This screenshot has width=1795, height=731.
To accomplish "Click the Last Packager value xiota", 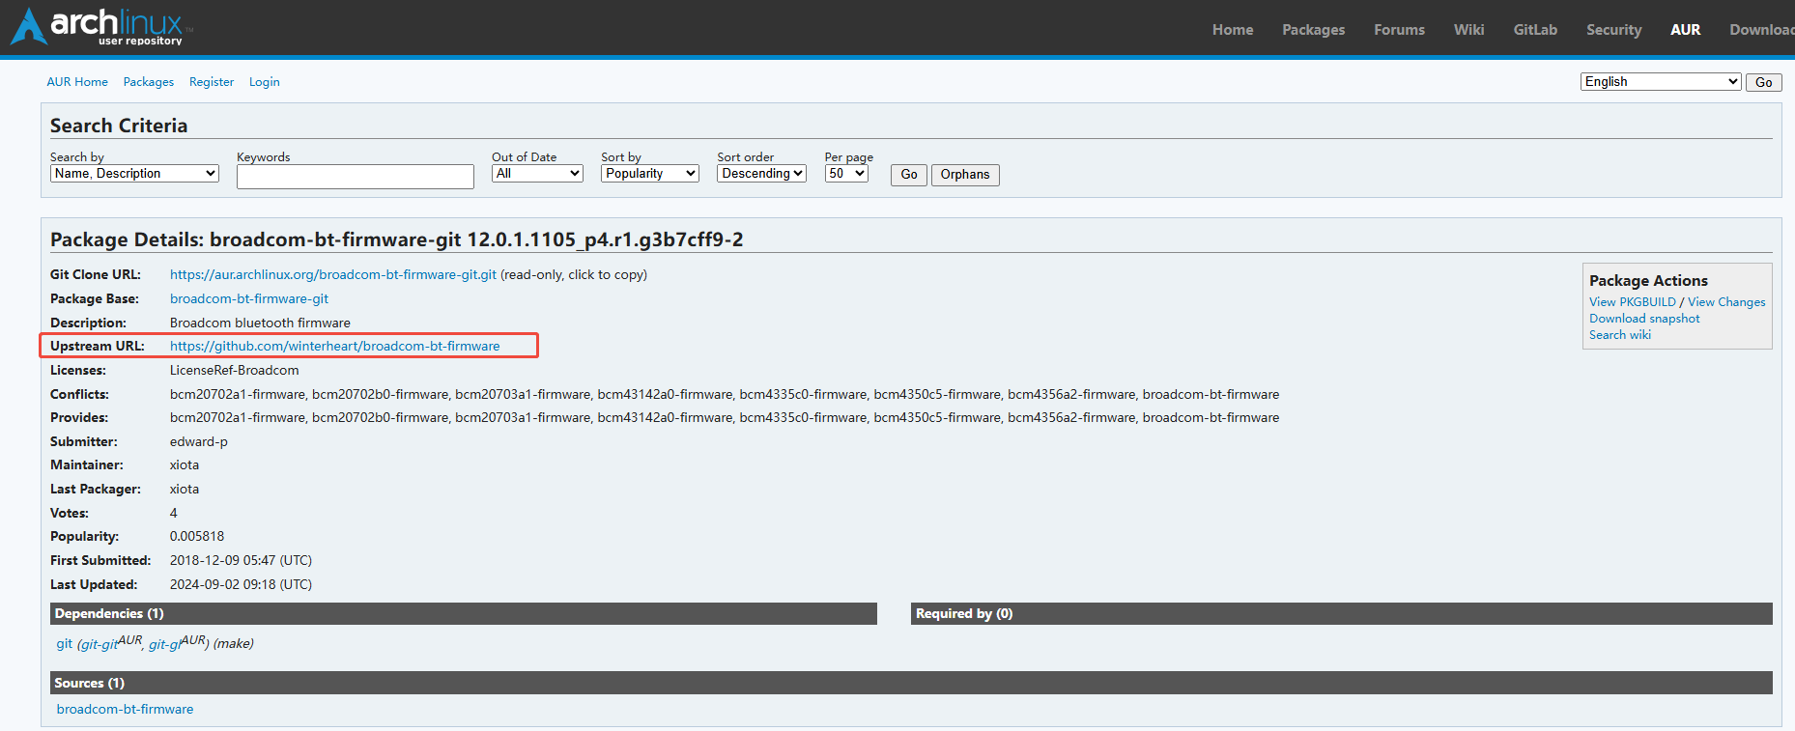I will click(x=185, y=490).
